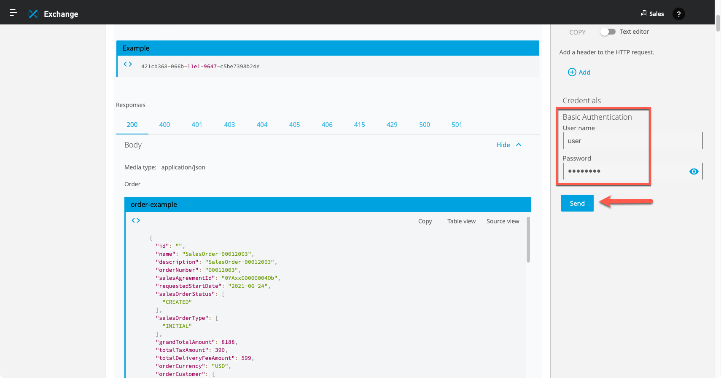
Task: Click the order-example code scrollbar
Action: (528, 239)
